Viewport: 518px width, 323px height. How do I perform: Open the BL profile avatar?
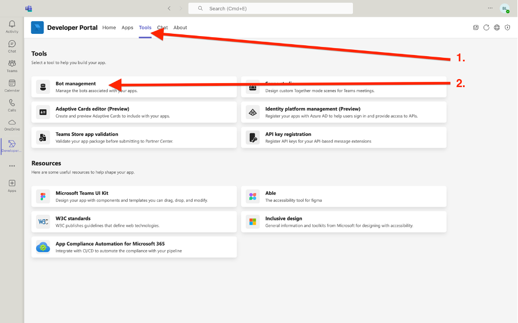pyautogui.click(x=504, y=9)
